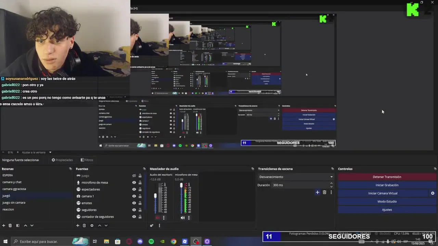Hide the seguidores source
Screen dimensions: 438x246
point(134,210)
